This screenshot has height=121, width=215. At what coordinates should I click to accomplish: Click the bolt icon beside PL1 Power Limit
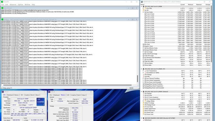[143, 112]
